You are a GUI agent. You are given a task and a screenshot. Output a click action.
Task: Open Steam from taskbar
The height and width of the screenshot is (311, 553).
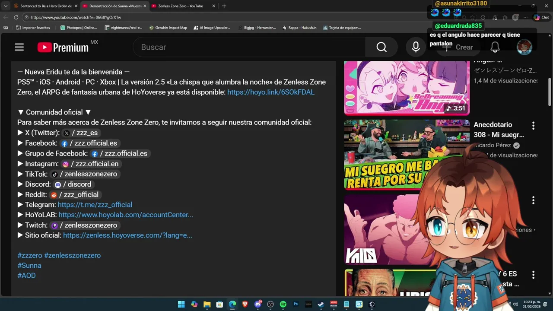(321, 304)
